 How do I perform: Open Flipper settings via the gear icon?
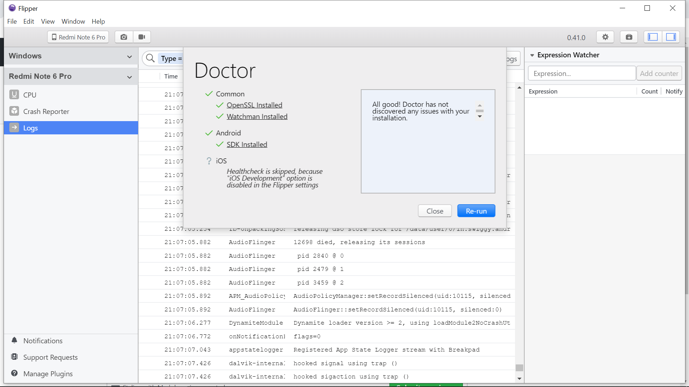pyautogui.click(x=605, y=37)
